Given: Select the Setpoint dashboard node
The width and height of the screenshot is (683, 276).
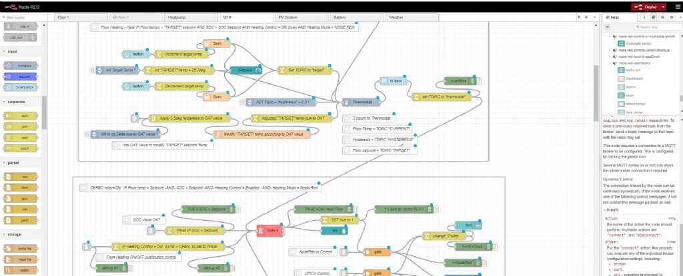Looking at the screenshot, I should 245,70.
